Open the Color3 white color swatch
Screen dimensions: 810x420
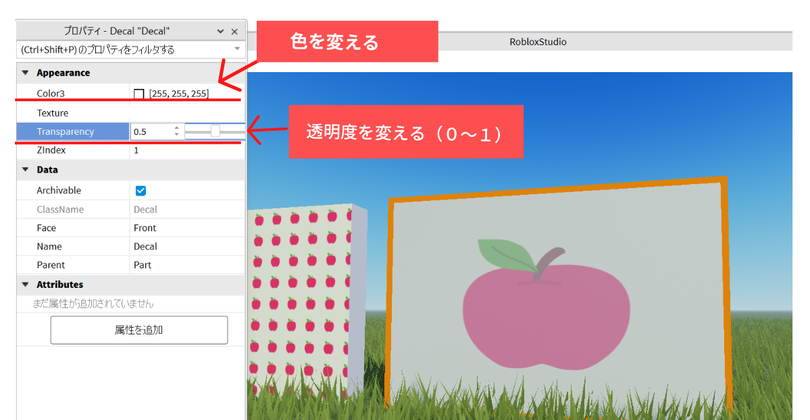tap(139, 94)
